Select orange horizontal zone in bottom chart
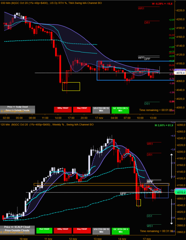The image size is (186, 240). pos(102,185)
